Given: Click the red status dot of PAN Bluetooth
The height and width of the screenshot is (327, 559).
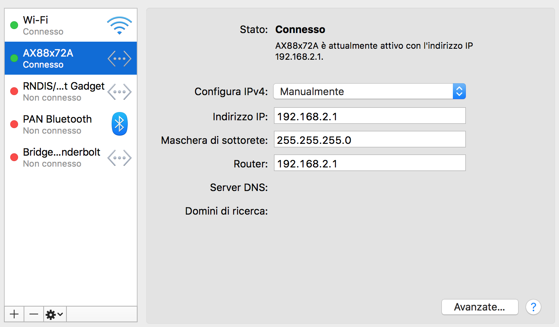Looking at the screenshot, I should [14, 124].
